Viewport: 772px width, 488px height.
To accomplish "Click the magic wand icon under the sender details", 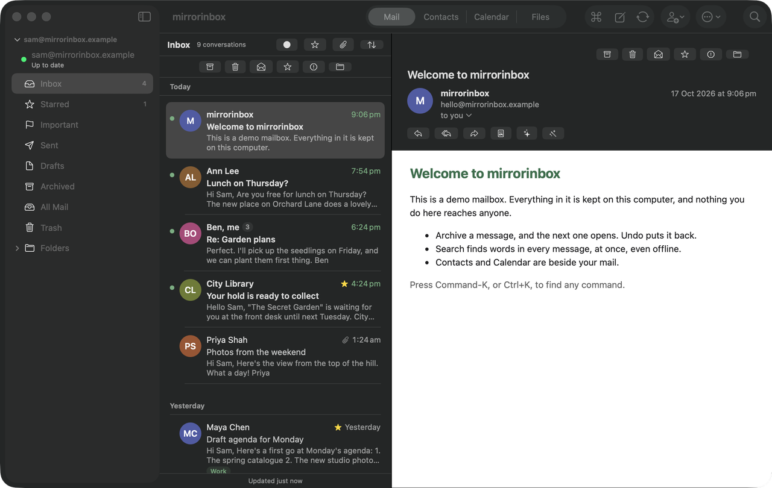I will pyautogui.click(x=553, y=133).
